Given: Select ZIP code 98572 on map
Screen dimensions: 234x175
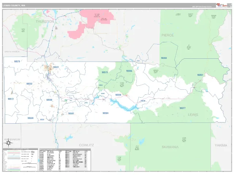Looking at the screenshot, I should click(11, 99).
